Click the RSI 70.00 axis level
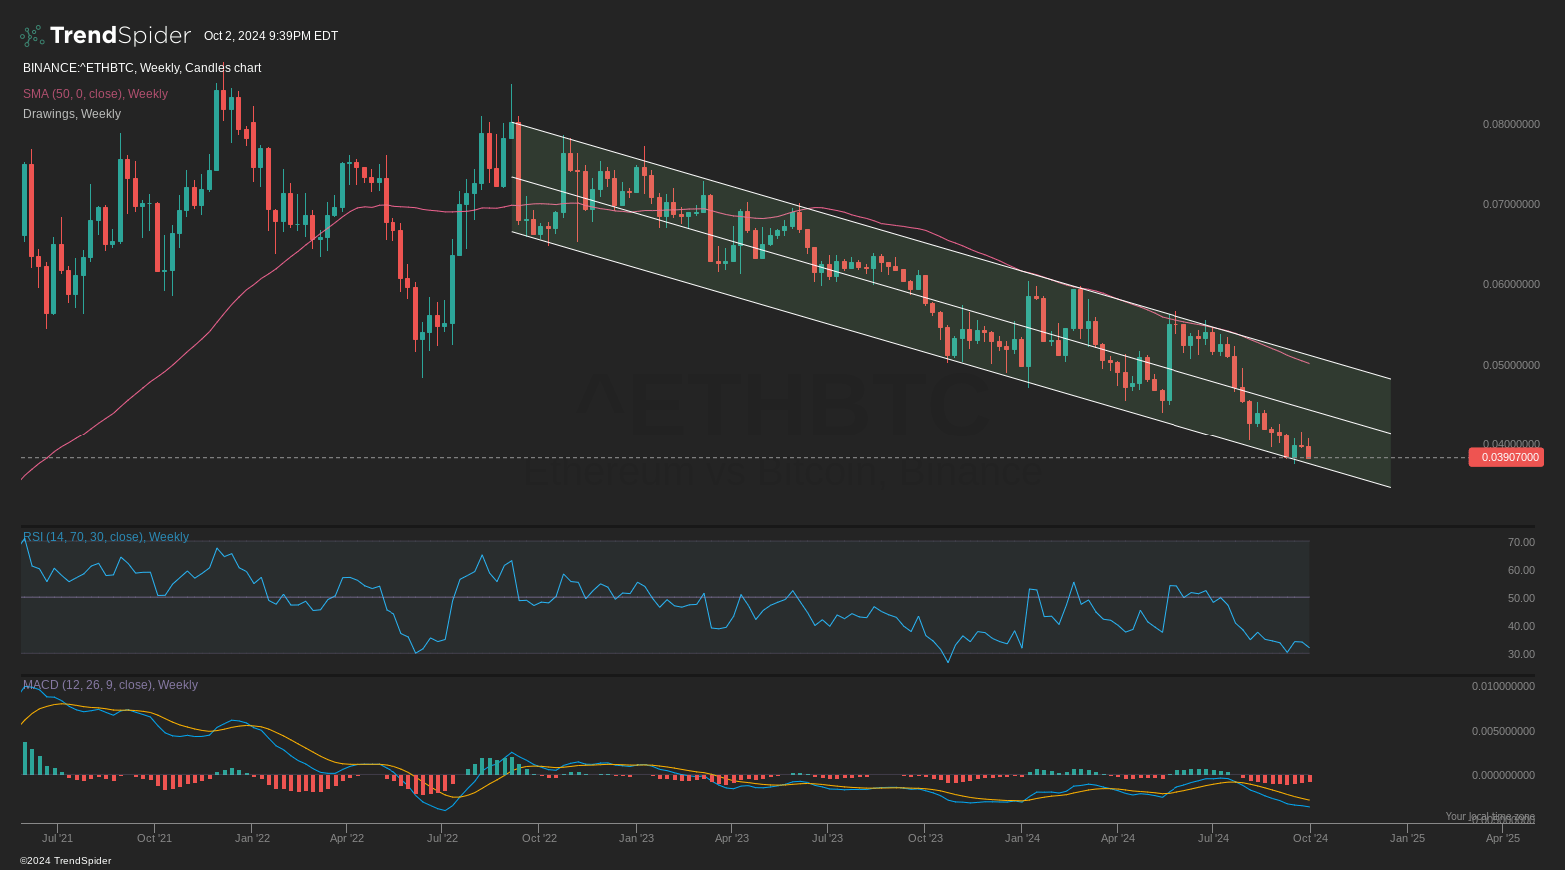This screenshot has height=870, width=1565. [x=1520, y=542]
